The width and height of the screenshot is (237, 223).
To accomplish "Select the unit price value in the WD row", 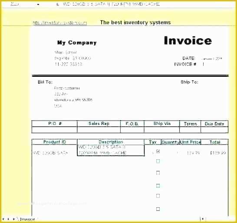I will (x=193, y=153).
